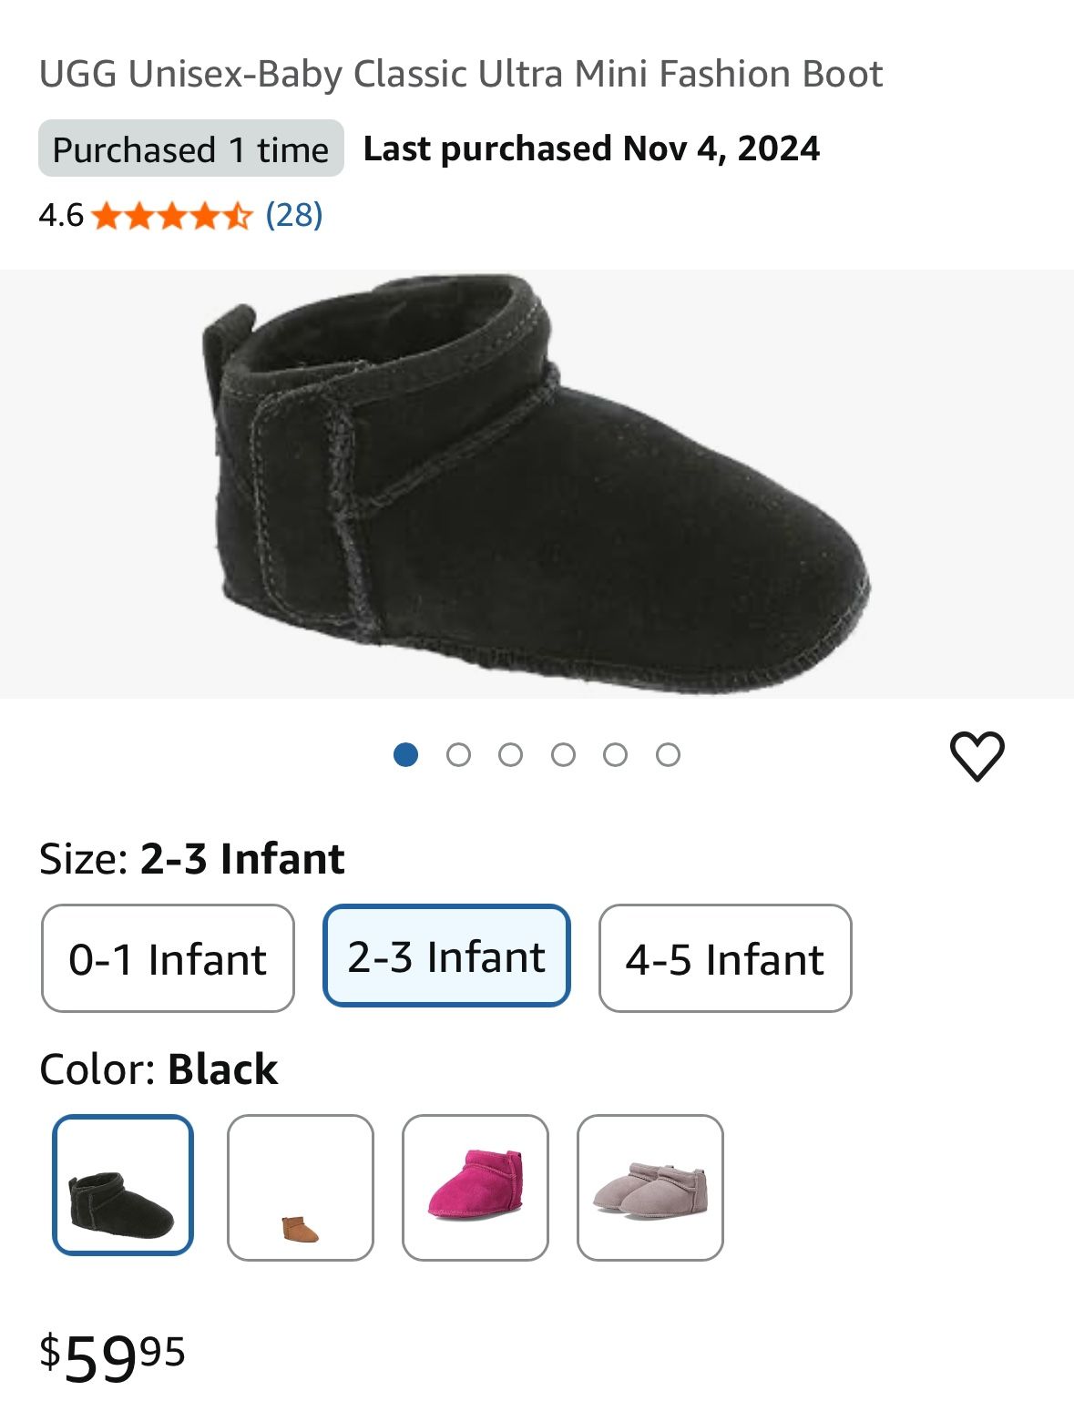1074x1401 pixels.
Task: Open the main black boot product image
Action: pos(537,484)
